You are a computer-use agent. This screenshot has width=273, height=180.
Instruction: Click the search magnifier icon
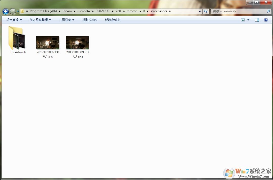[268, 11]
